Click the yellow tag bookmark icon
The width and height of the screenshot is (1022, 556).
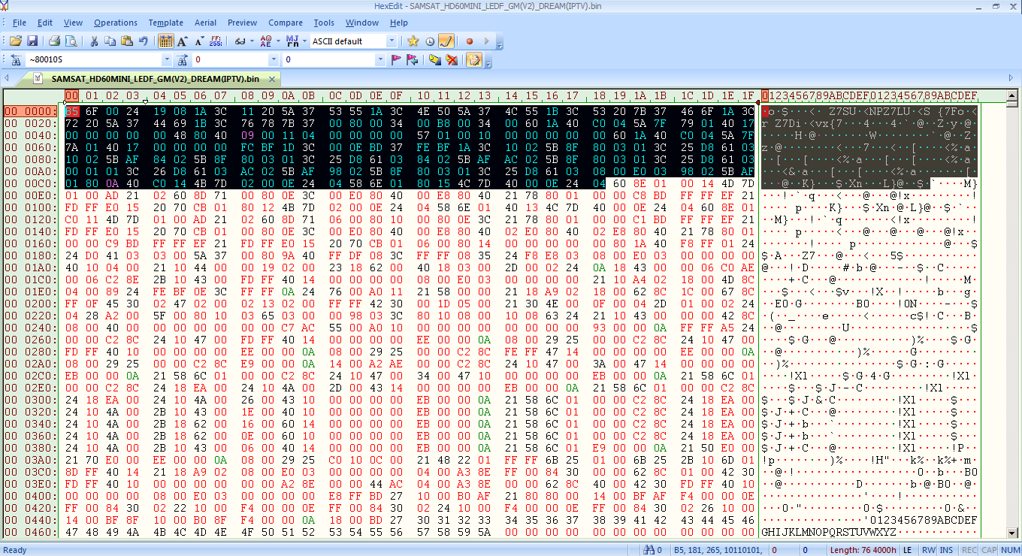click(x=435, y=60)
